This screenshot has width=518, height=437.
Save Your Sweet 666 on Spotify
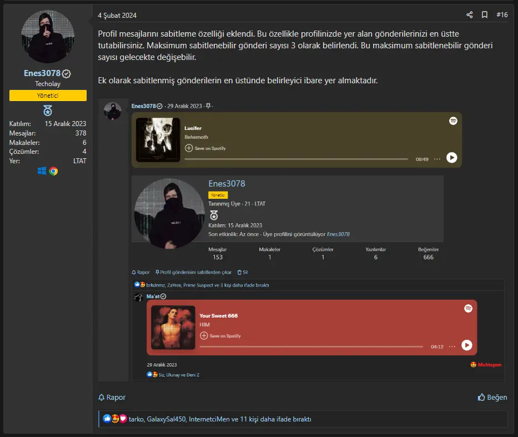pos(220,335)
